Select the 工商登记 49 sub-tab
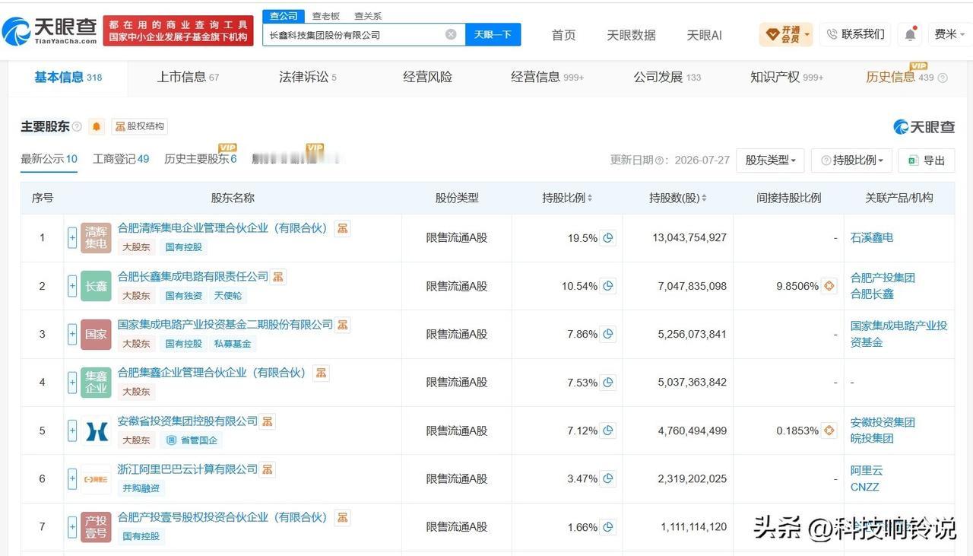This screenshot has height=556, width=973. pos(121,159)
